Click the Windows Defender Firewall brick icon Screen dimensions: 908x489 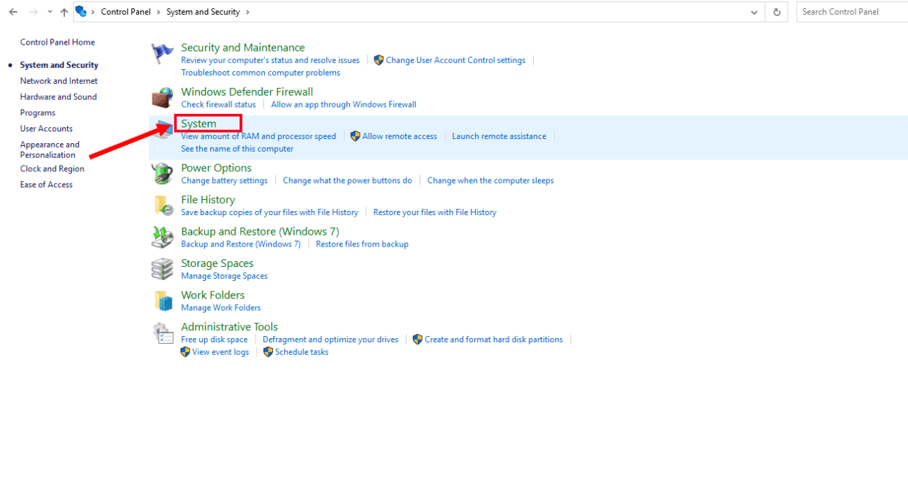(163, 98)
